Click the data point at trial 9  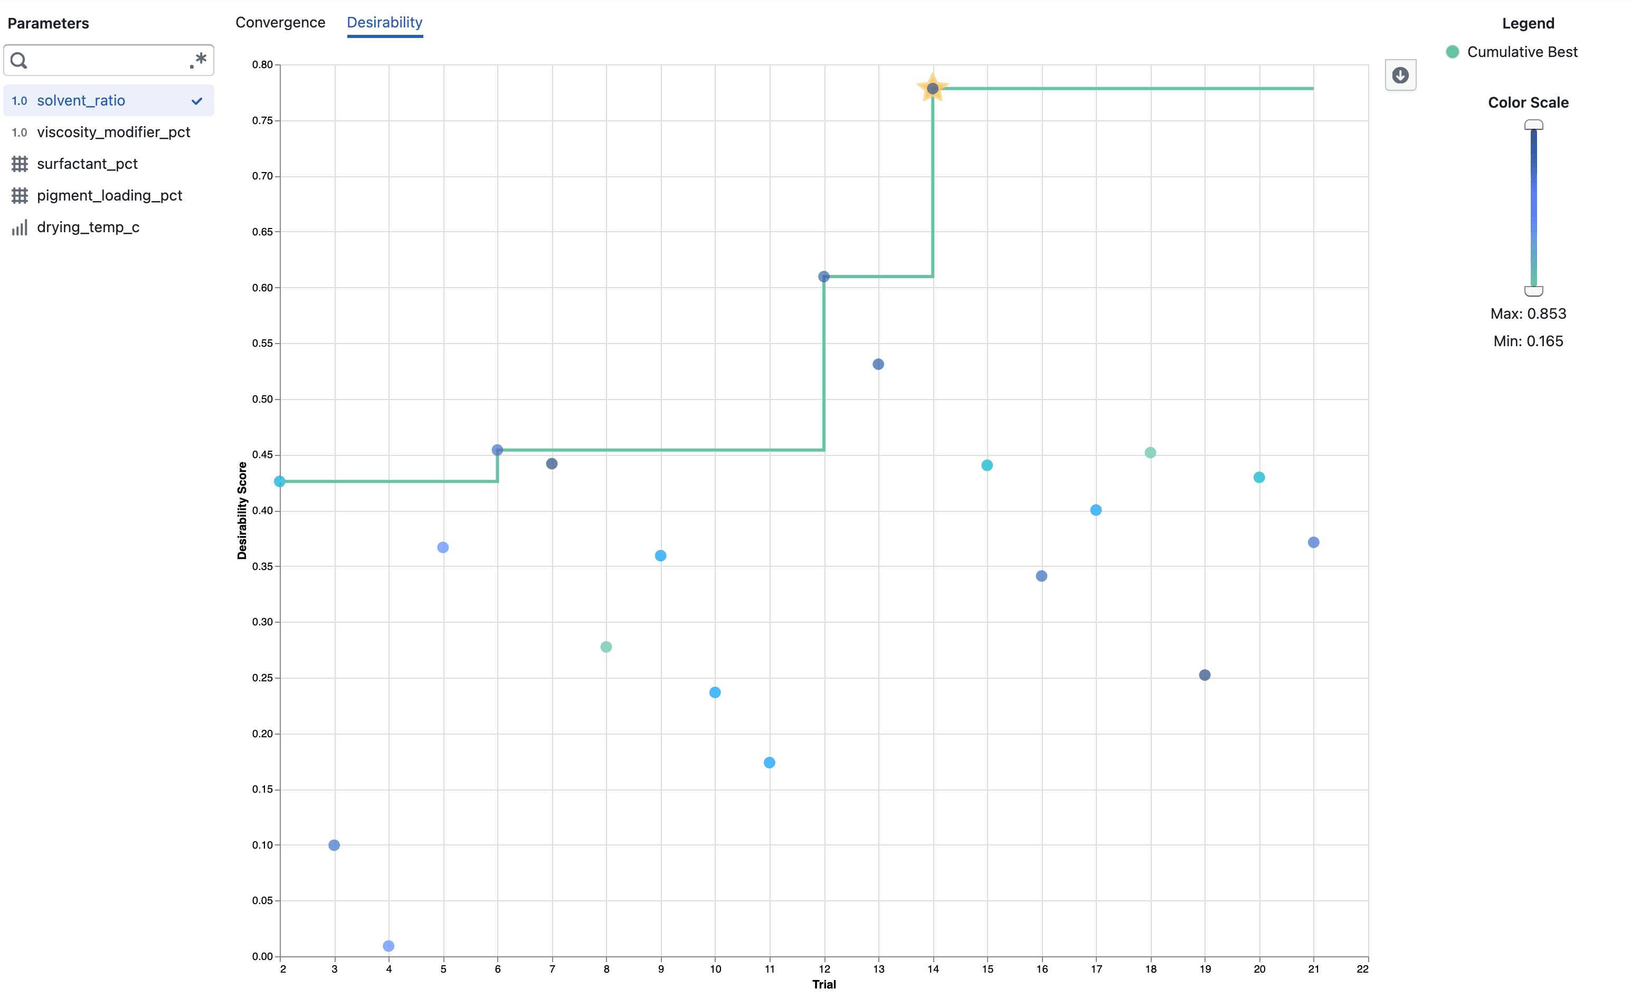660,556
